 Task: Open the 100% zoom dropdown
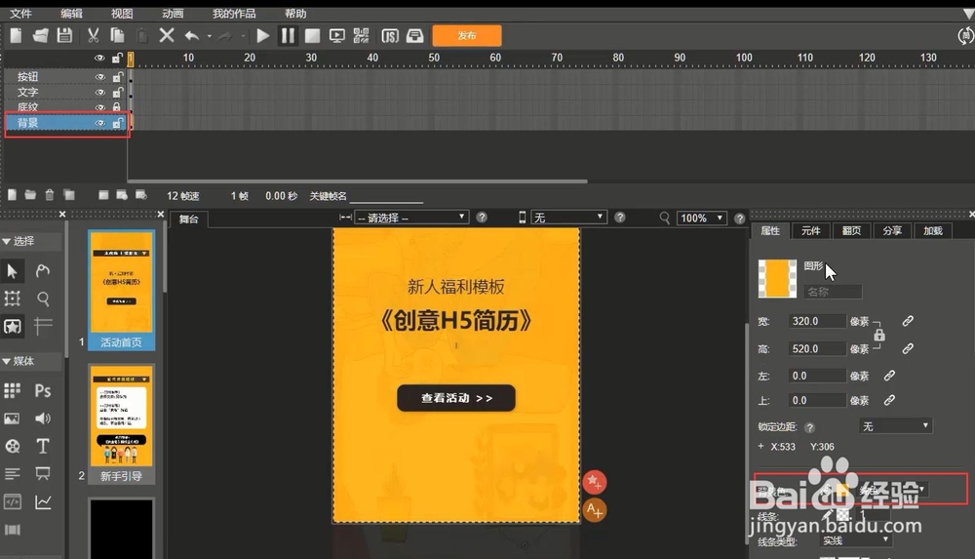point(701,218)
